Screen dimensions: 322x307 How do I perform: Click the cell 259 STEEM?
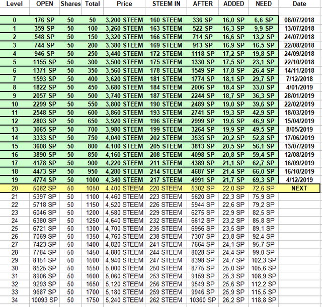click(166, 292)
